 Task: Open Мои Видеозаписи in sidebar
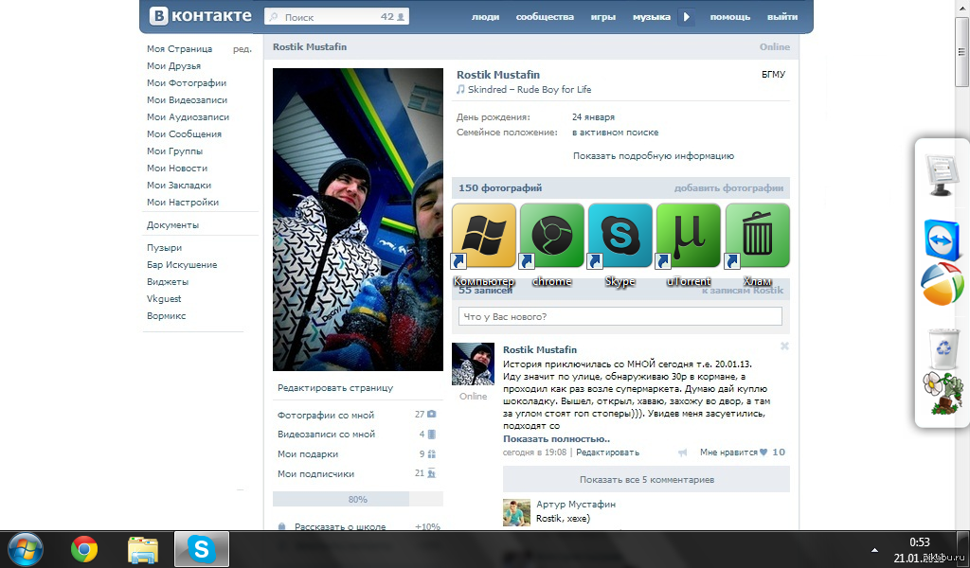click(x=187, y=100)
